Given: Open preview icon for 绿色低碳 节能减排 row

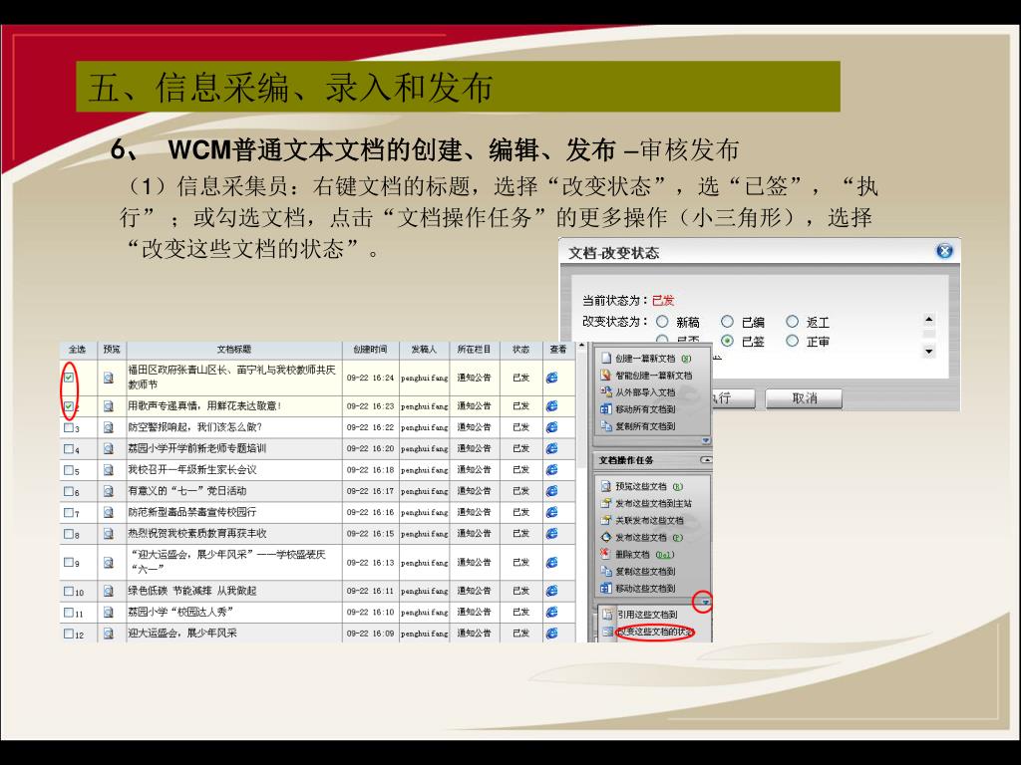Looking at the screenshot, I should click(109, 591).
